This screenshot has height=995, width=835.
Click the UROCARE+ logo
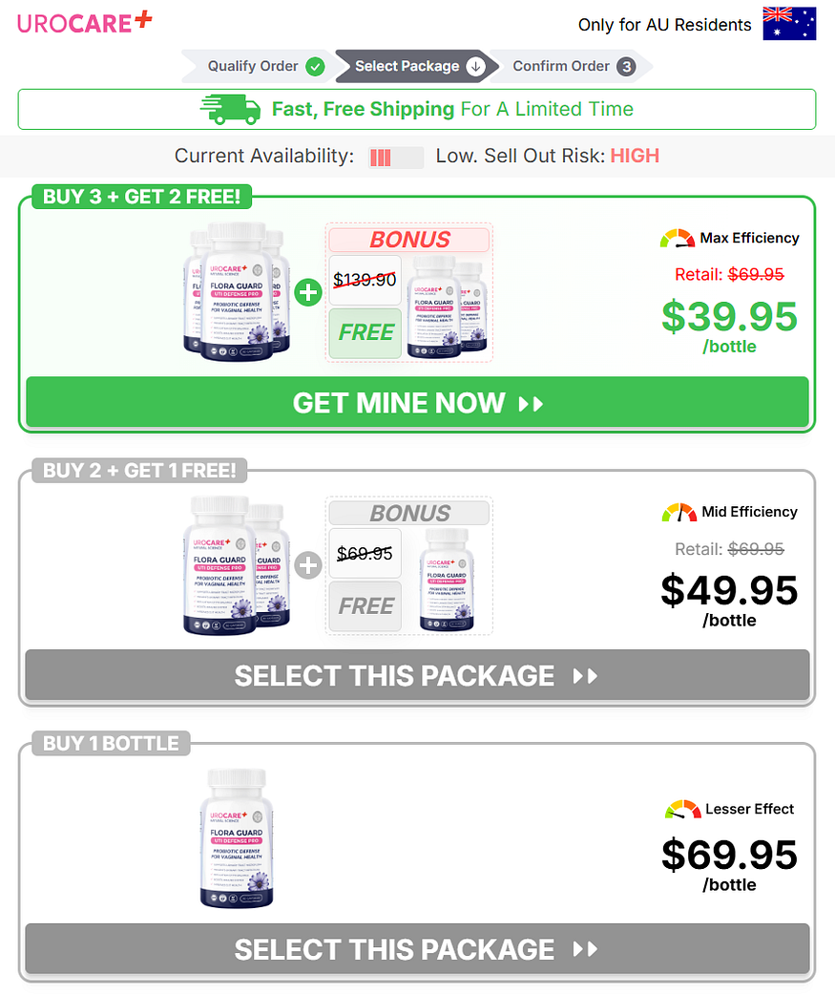pyautogui.click(x=84, y=22)
